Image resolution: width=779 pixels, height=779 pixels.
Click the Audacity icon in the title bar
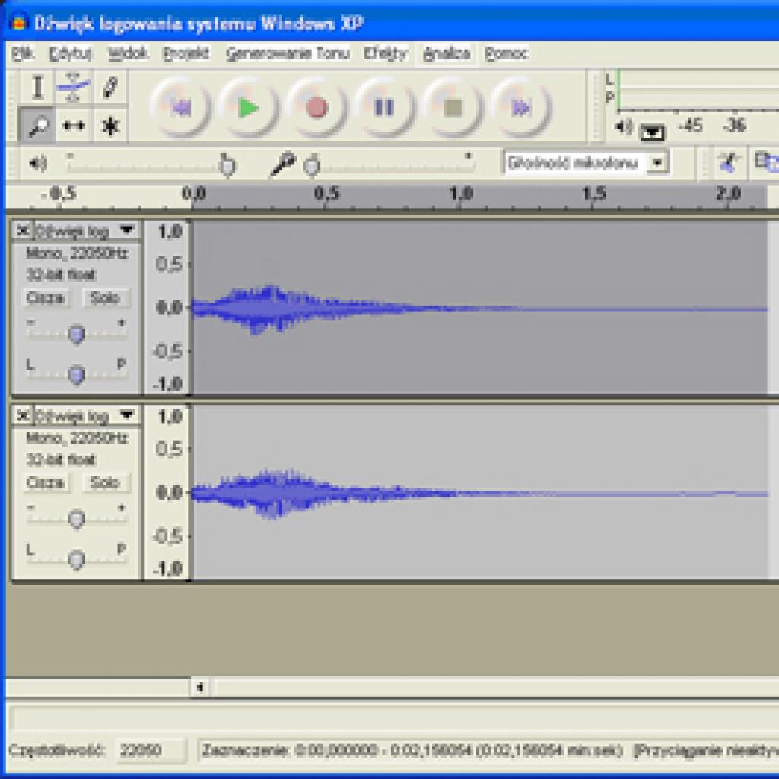click(19, 23)
